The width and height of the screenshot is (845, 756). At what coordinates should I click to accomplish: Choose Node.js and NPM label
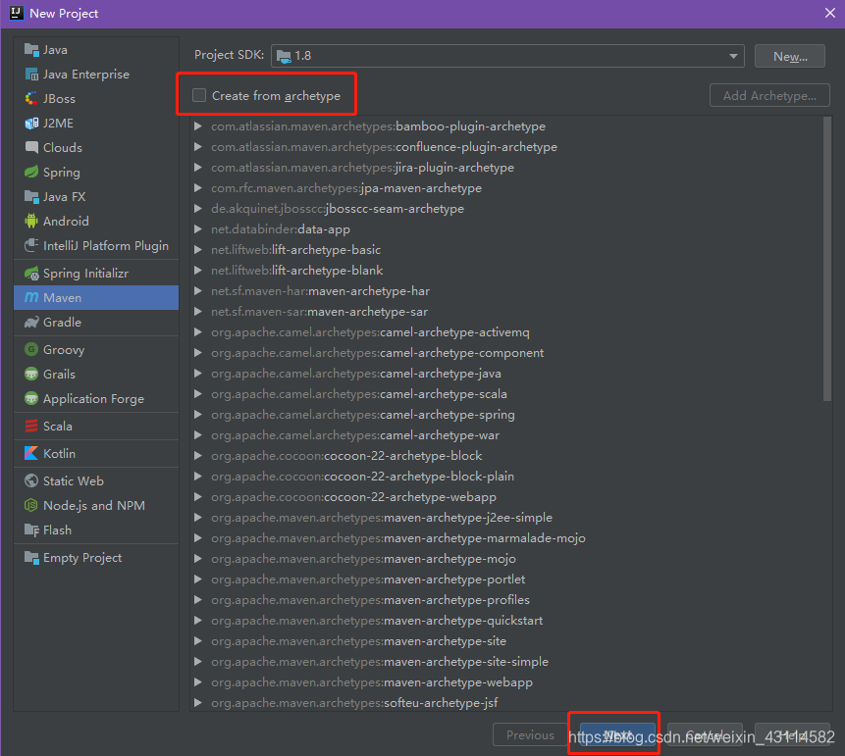[x=94, y=505]
